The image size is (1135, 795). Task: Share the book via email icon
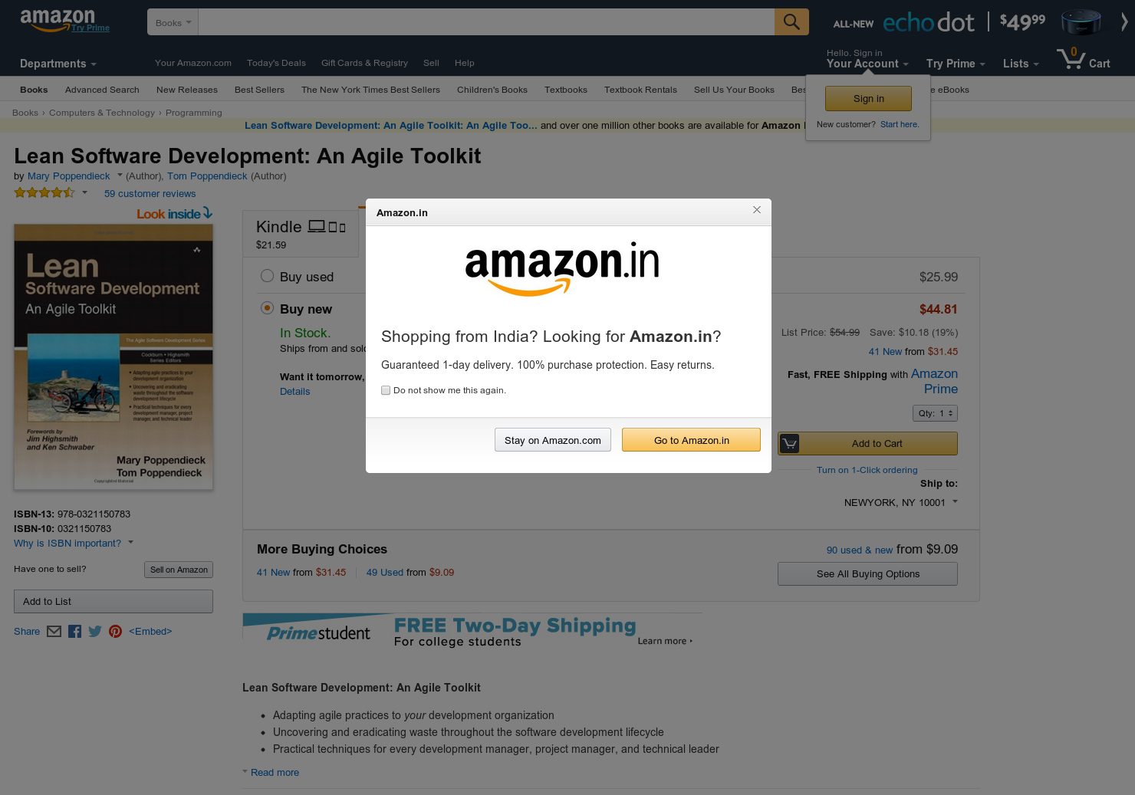pyautogui.click(x=54, y=631)
